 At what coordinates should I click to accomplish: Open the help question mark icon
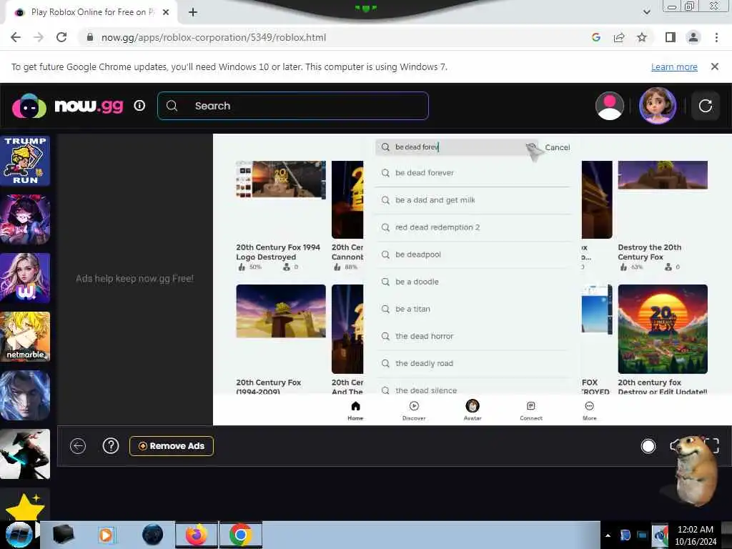(x=111, y=446)
